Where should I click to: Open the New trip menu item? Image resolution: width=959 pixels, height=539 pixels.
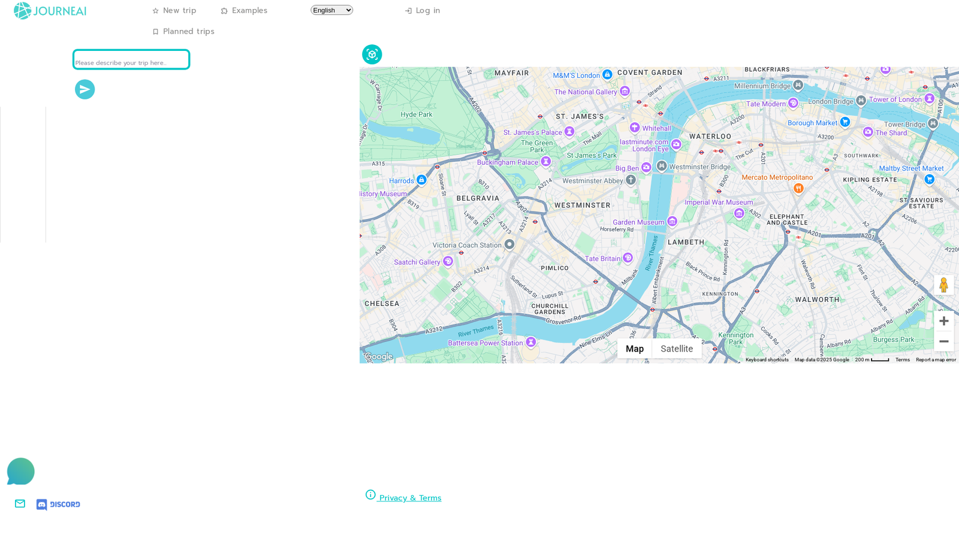[174, 11]
